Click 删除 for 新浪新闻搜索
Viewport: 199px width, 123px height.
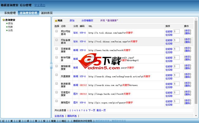point(188,86)
